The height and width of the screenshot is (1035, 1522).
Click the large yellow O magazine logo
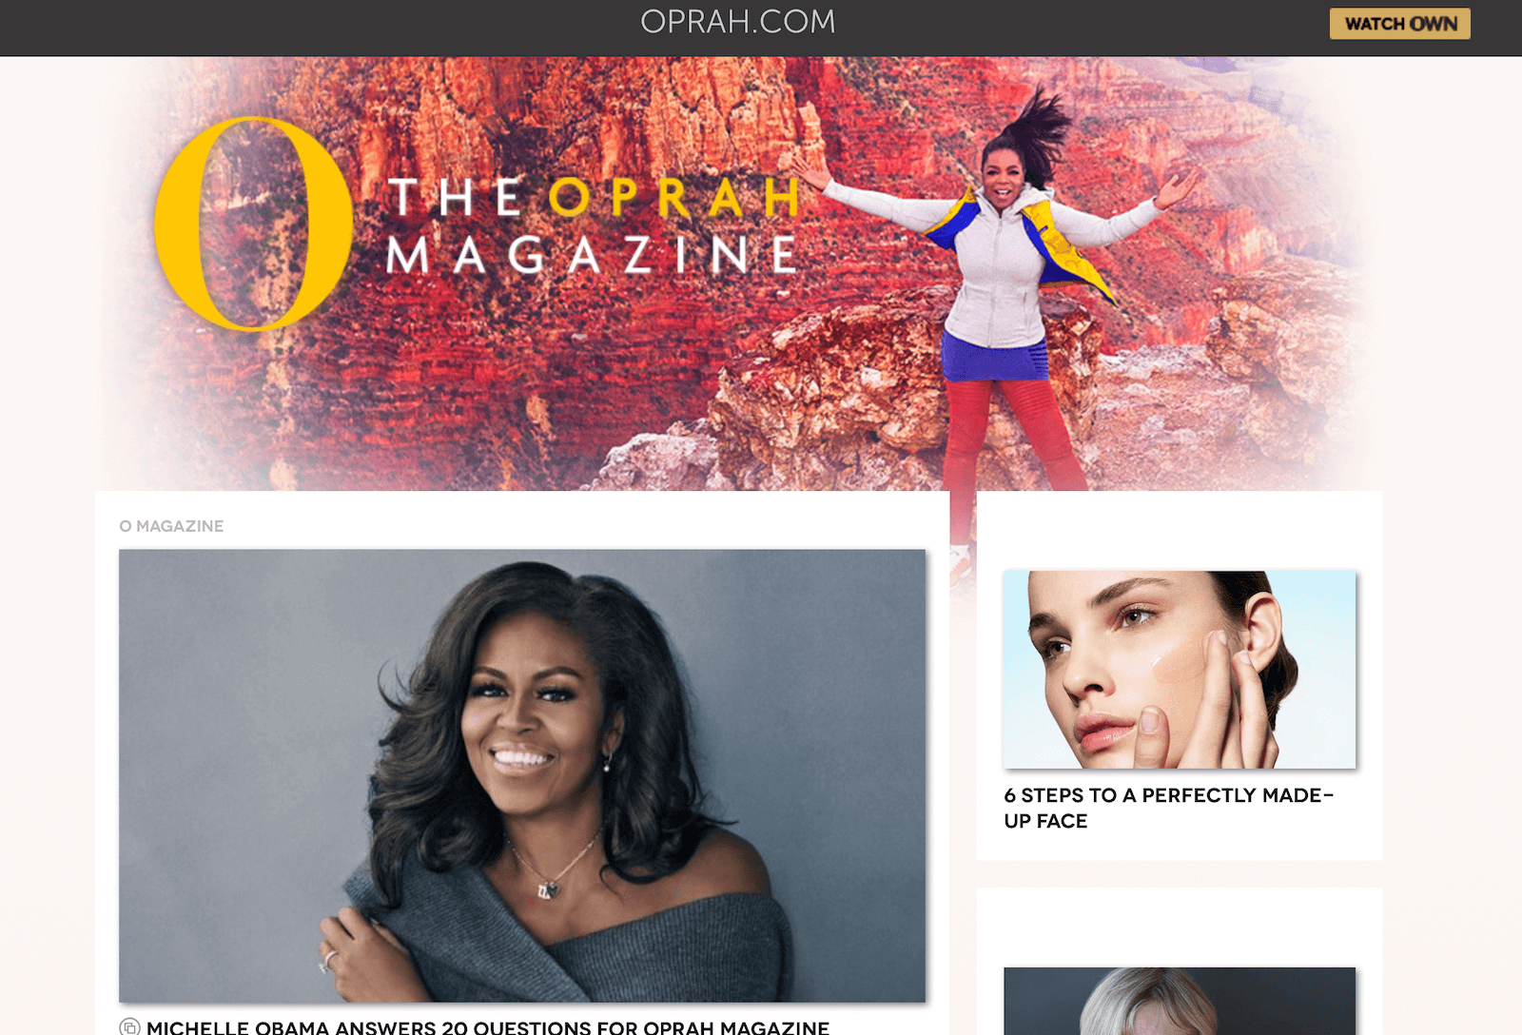253,225
